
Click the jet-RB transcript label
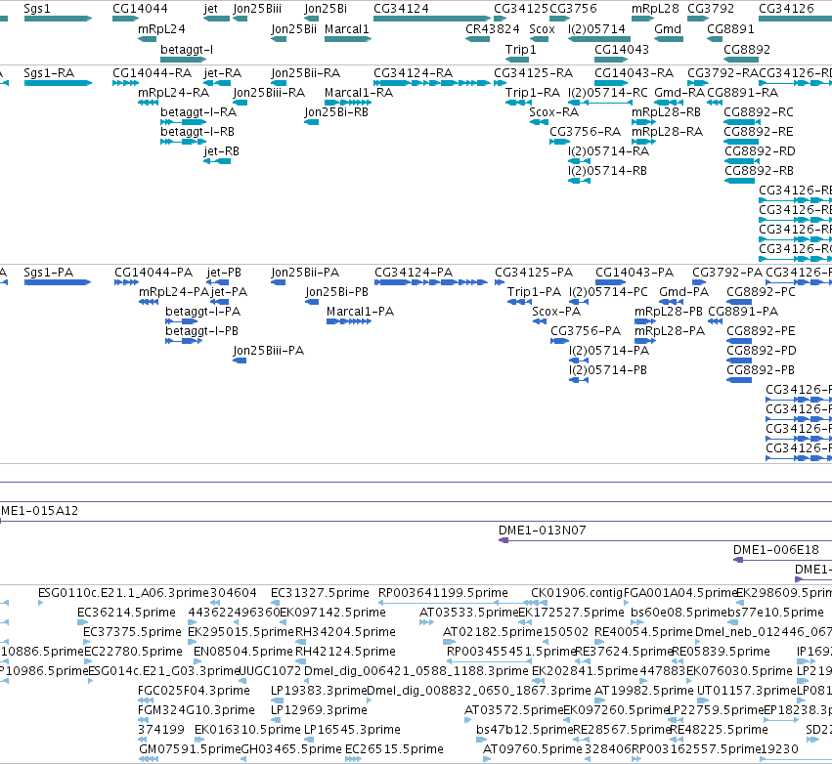[221, 151]
